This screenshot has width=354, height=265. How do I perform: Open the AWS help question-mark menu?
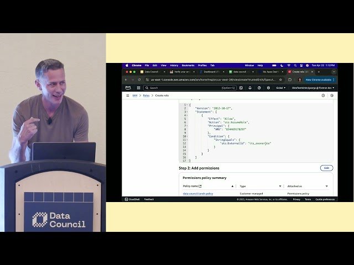[259, 88]
